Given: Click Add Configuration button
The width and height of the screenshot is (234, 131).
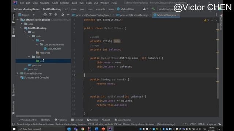Looking at the screenshot, I should click(166, 9).
